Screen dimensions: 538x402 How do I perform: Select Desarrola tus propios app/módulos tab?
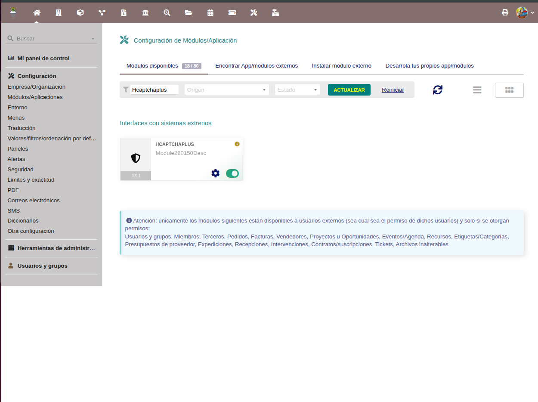(x=430, y=66)
